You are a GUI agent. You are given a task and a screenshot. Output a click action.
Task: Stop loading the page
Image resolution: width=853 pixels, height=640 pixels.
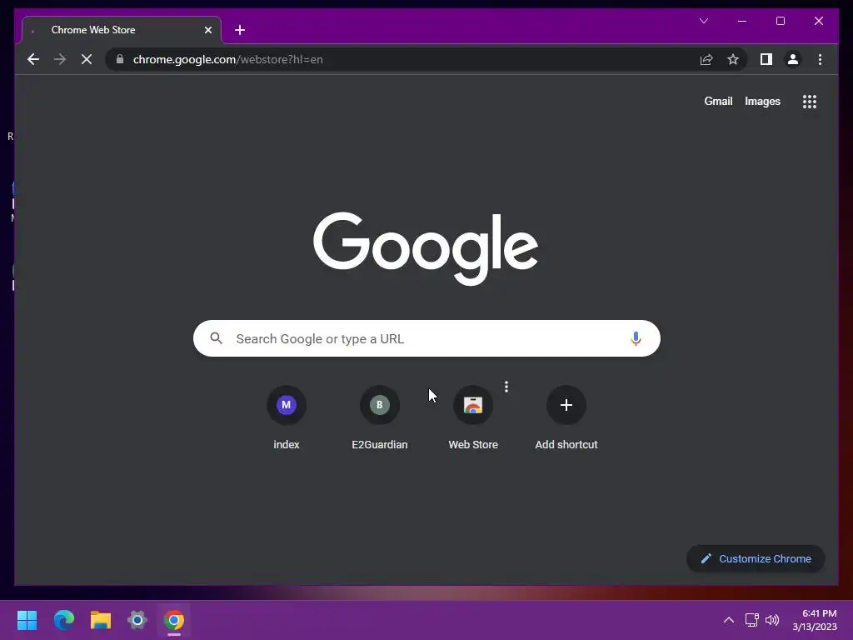[x=87, y=59]
